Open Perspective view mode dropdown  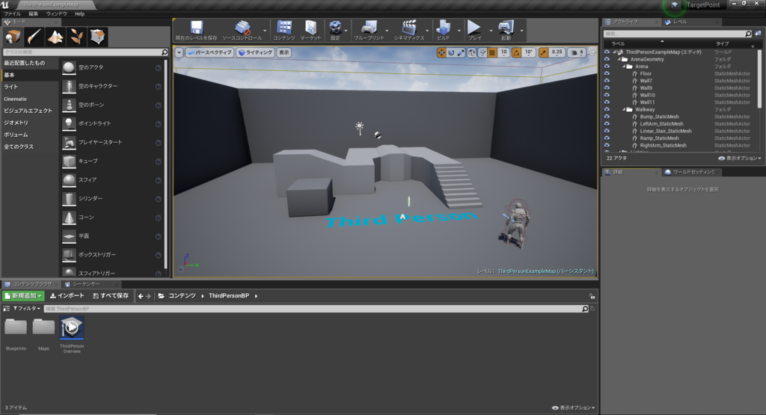(x=209, y=52)
